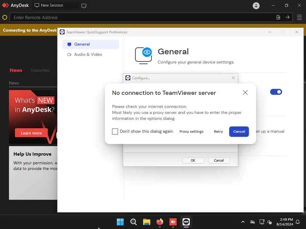The image size is (306, 229).
Task: Open the New Session tab
Action: 49,5
